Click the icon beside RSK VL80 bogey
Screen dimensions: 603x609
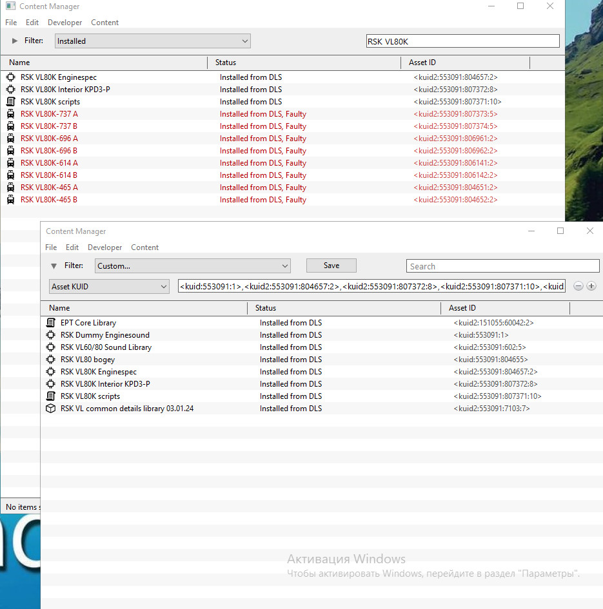click(x=50, y=359)
